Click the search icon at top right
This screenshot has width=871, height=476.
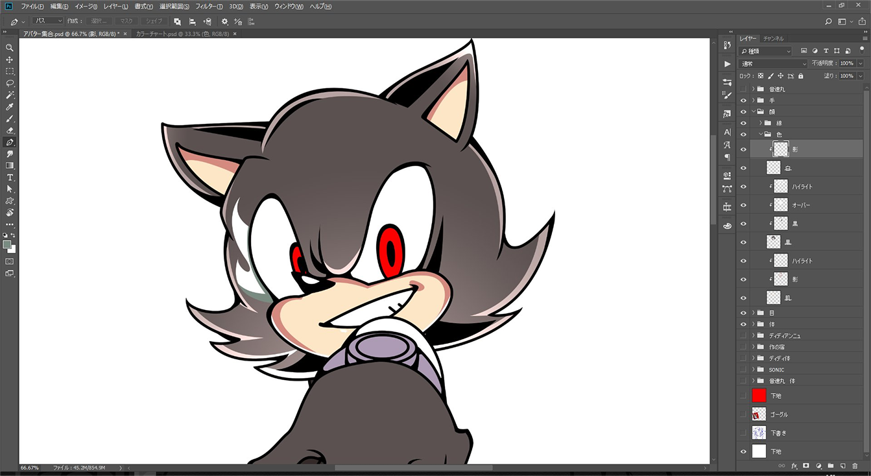click(x=828, y=21)
